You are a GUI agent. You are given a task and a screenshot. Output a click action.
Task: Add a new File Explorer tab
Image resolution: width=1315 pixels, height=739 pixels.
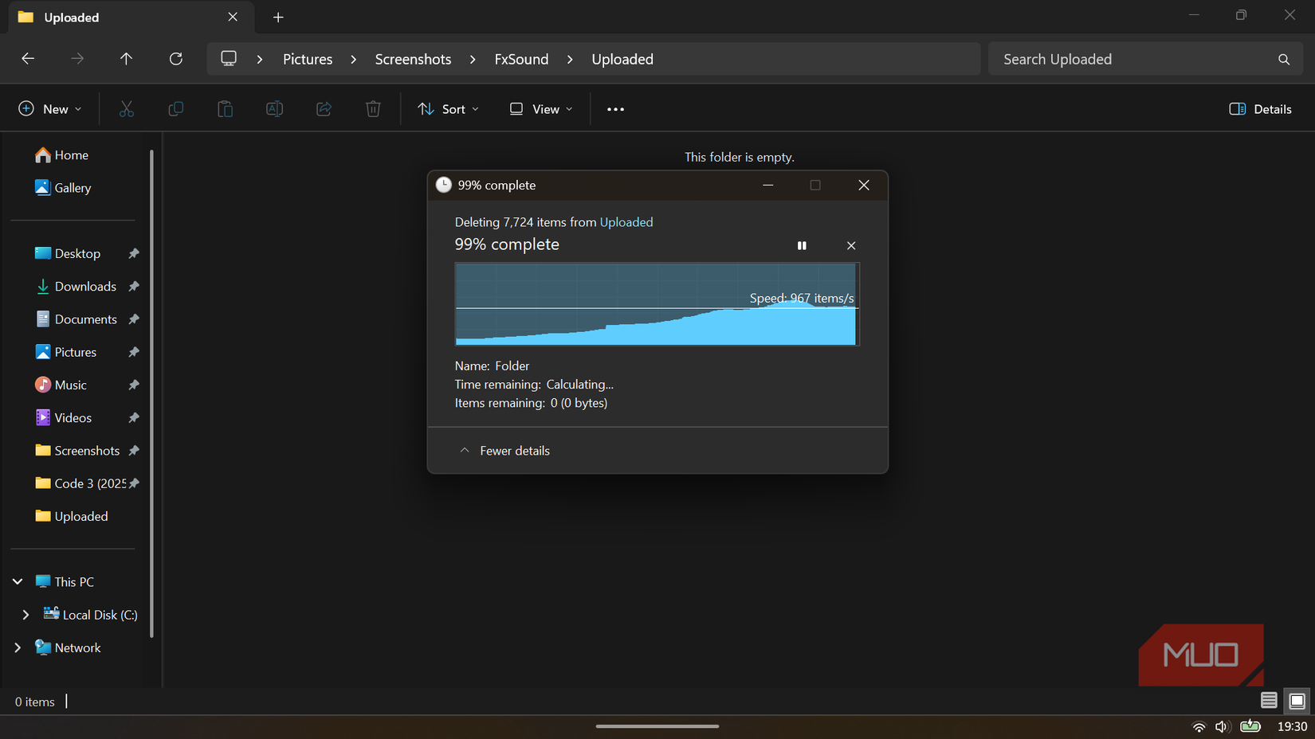(278, 18)
